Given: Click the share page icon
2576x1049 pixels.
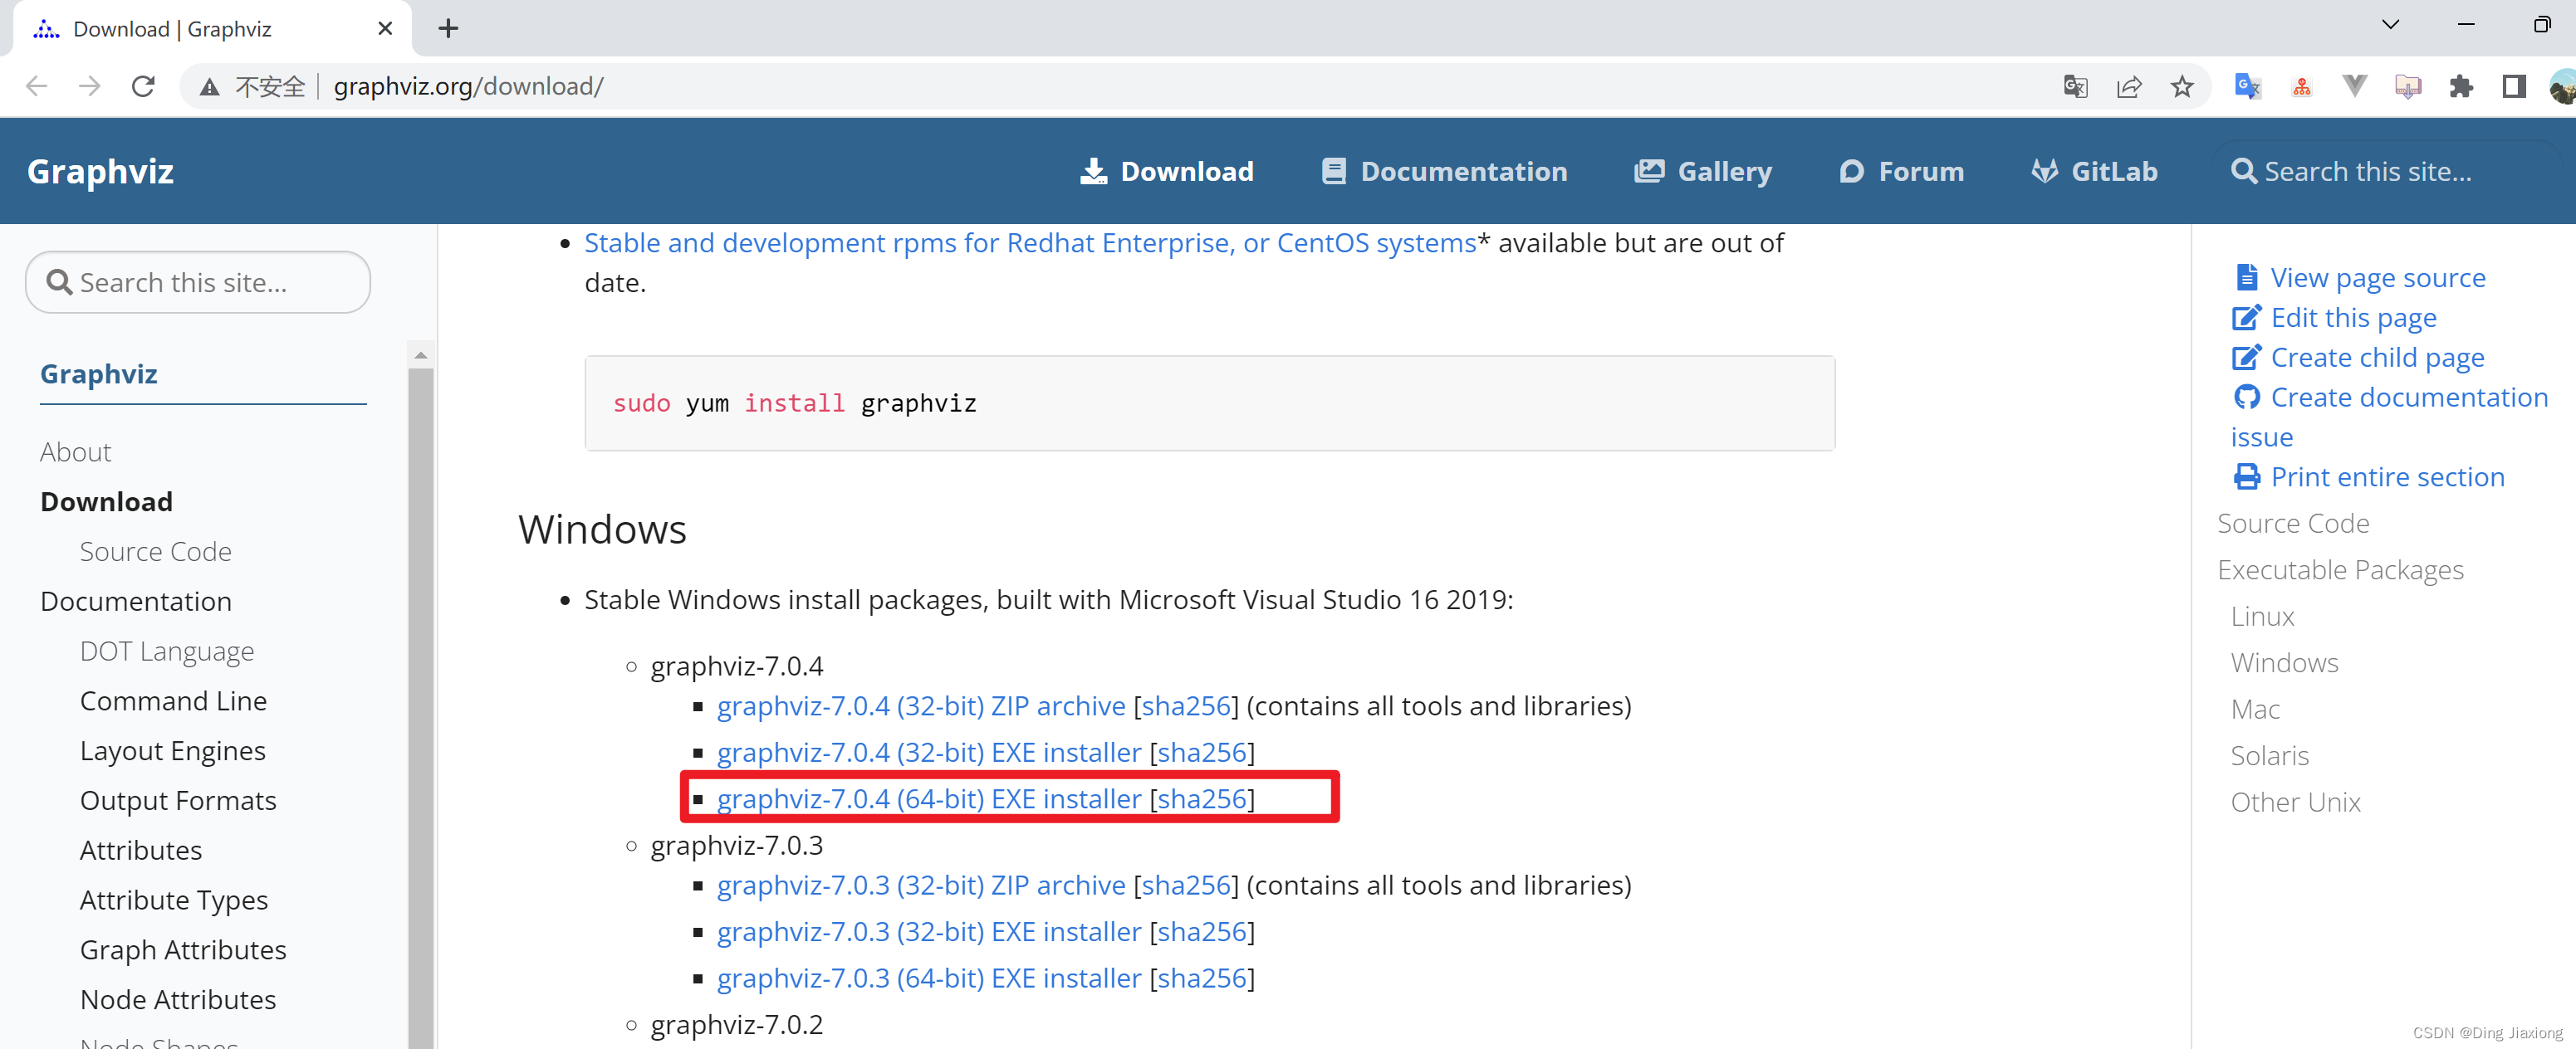Looking at the screenshot, I should point(2128,87).
